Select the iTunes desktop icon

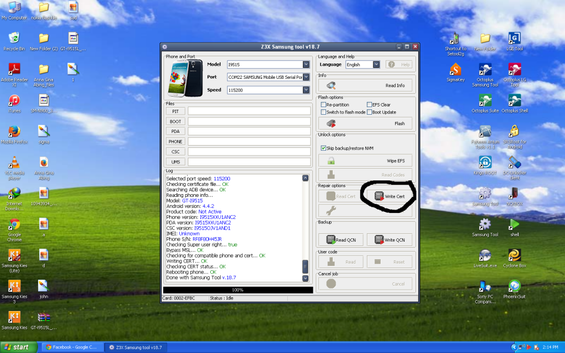14,103
